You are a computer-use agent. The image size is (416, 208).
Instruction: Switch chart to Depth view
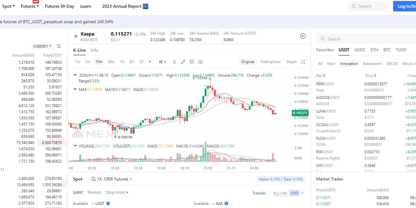[x=292, y=62]
